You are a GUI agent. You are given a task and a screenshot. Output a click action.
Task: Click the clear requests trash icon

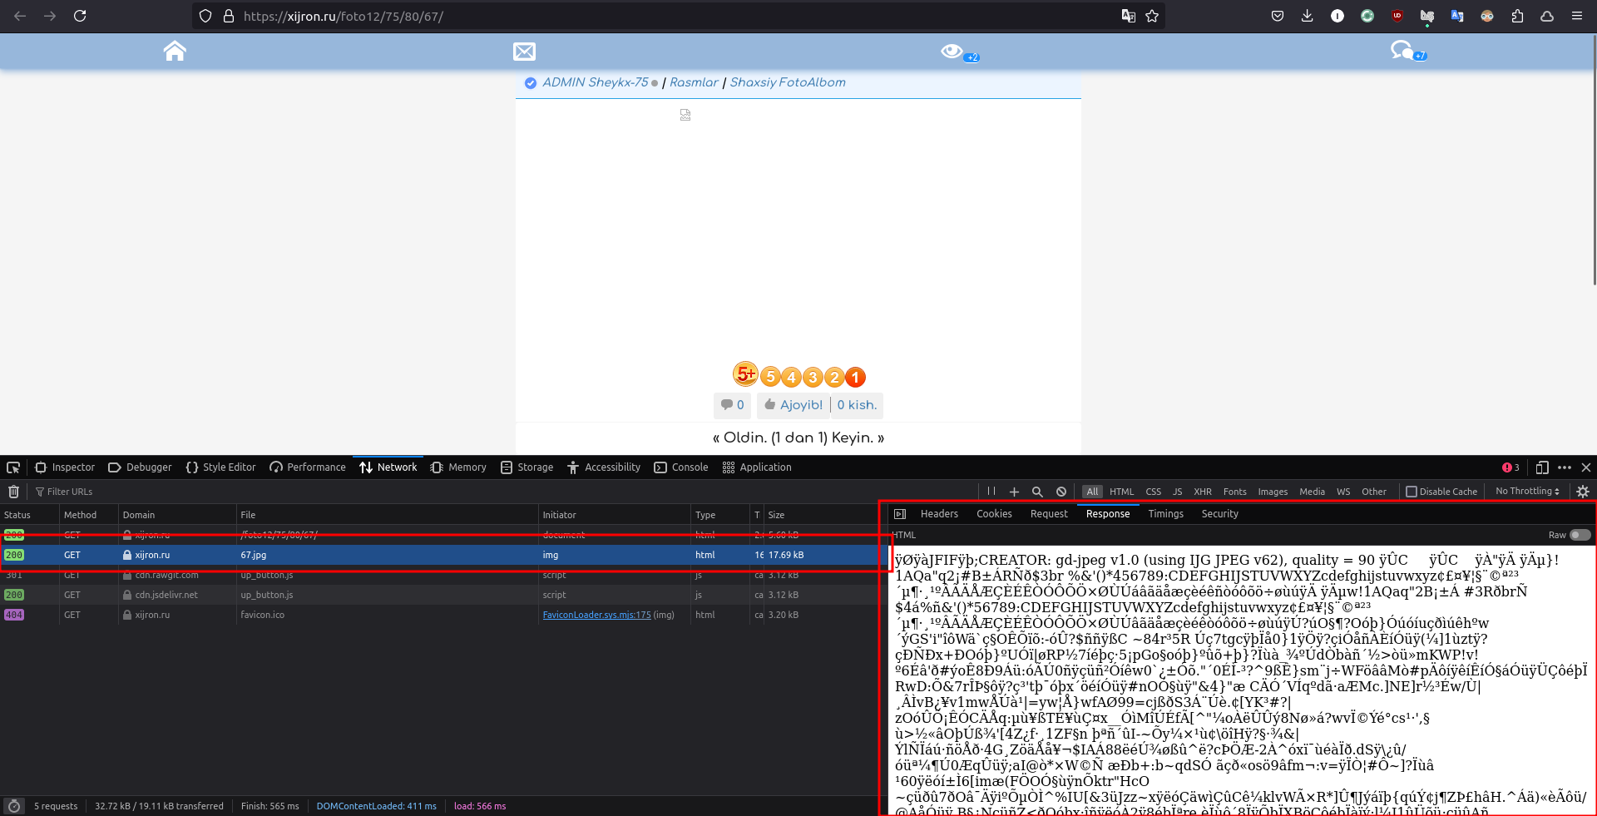[x=13, y=492]
